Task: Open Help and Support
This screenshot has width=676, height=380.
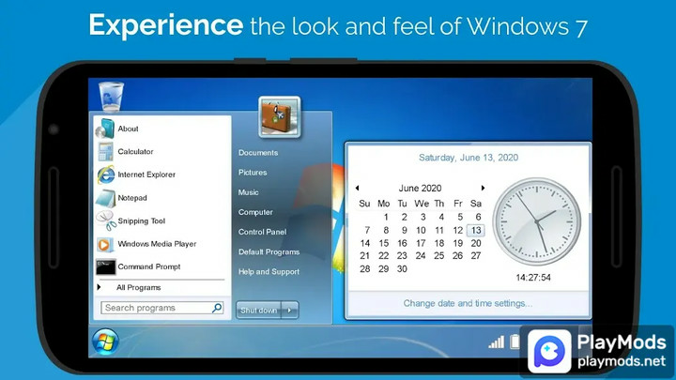Action: (x=269, y=271)
